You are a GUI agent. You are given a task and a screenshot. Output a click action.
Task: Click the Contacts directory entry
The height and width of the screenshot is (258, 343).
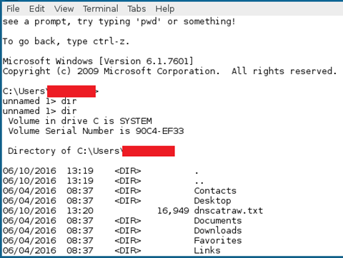point(215,190)
